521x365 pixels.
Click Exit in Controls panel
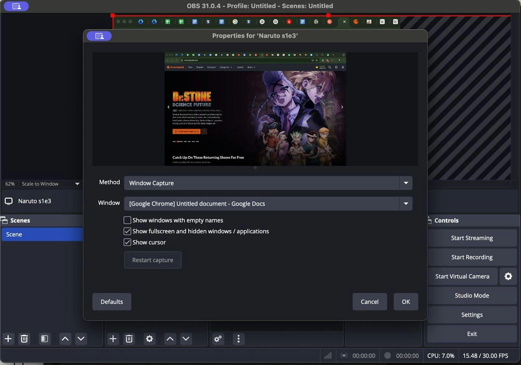pyautogui.click(x=472, y=334)
